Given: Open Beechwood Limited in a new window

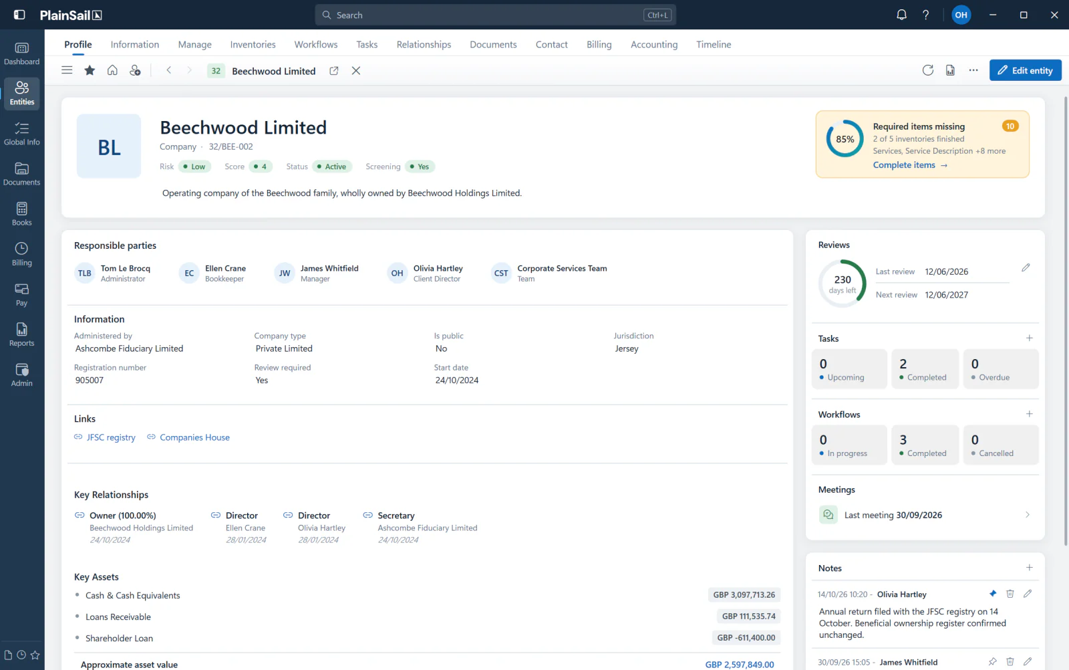Looking at the screenshot, I should [334, 71].
